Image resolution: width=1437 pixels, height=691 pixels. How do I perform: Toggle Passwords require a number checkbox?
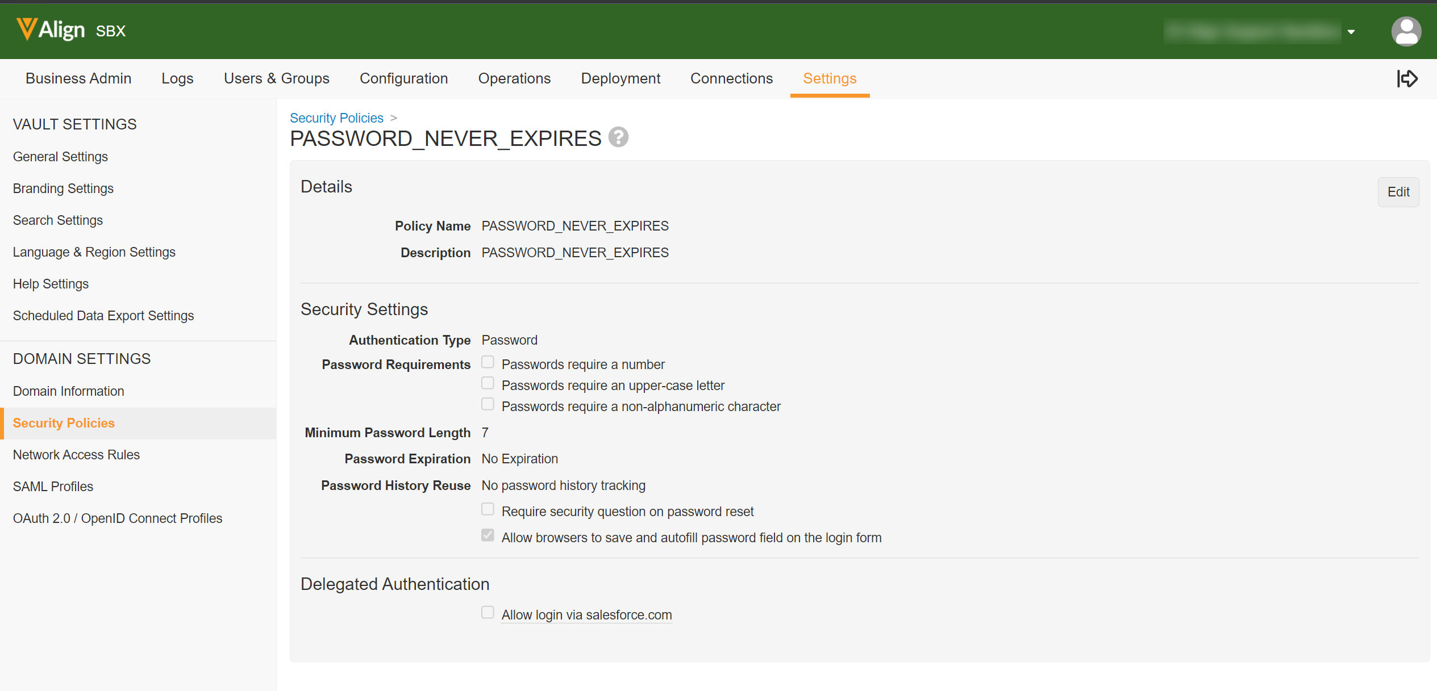pyautogui.click(x=488, y=362)
